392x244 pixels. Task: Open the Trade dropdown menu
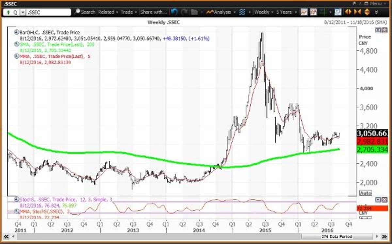pos(129,12)
